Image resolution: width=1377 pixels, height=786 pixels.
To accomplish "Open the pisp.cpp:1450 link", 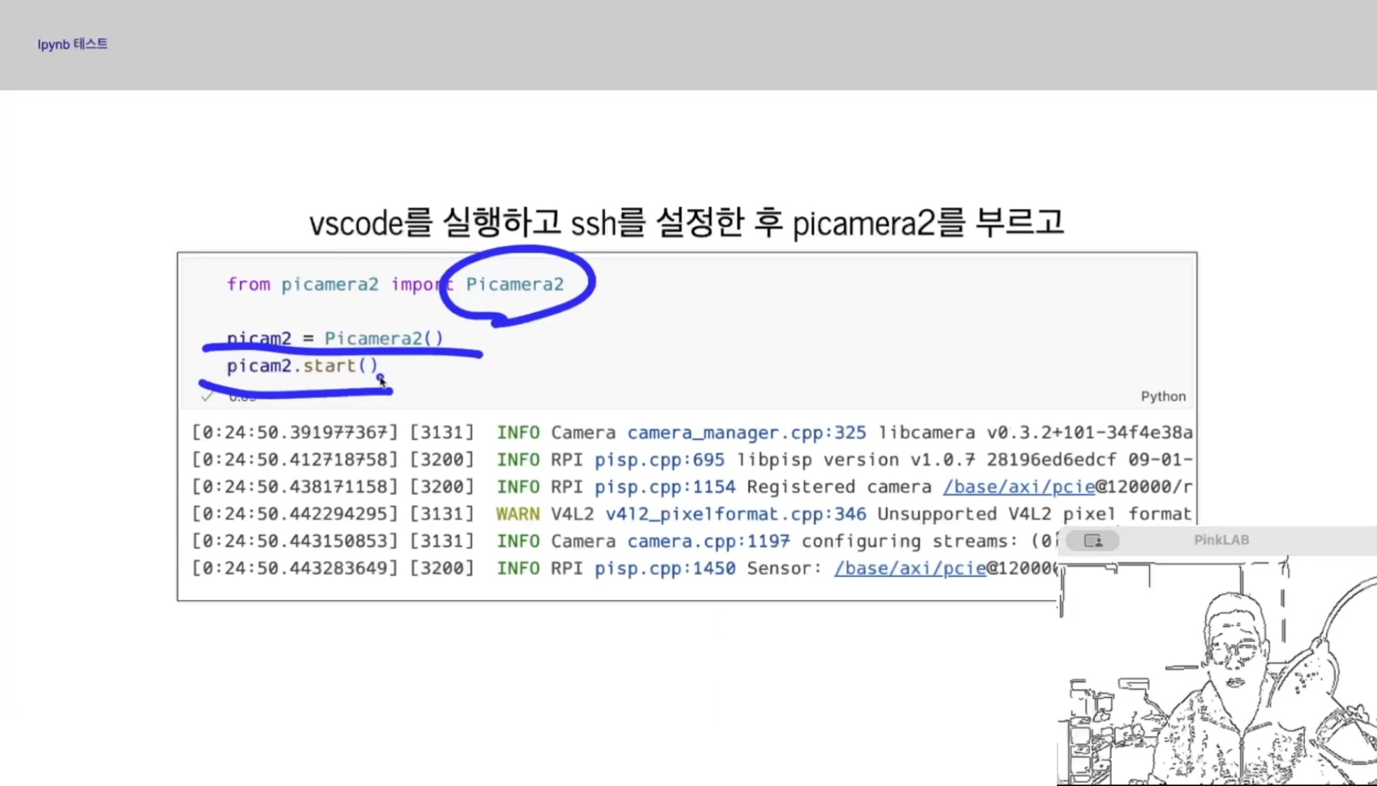I will [664, 569].
